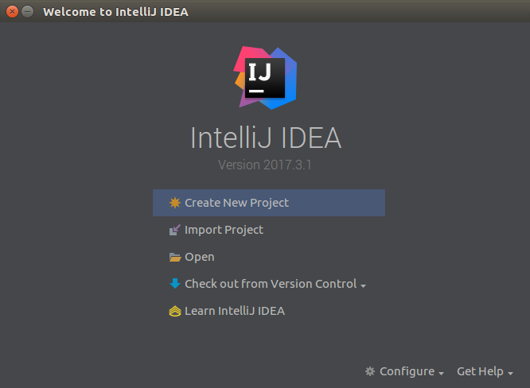530x388 pixels.
Task: Close the Welcome to IntelliJ IDEA window
Action: [x=12, y=11]
